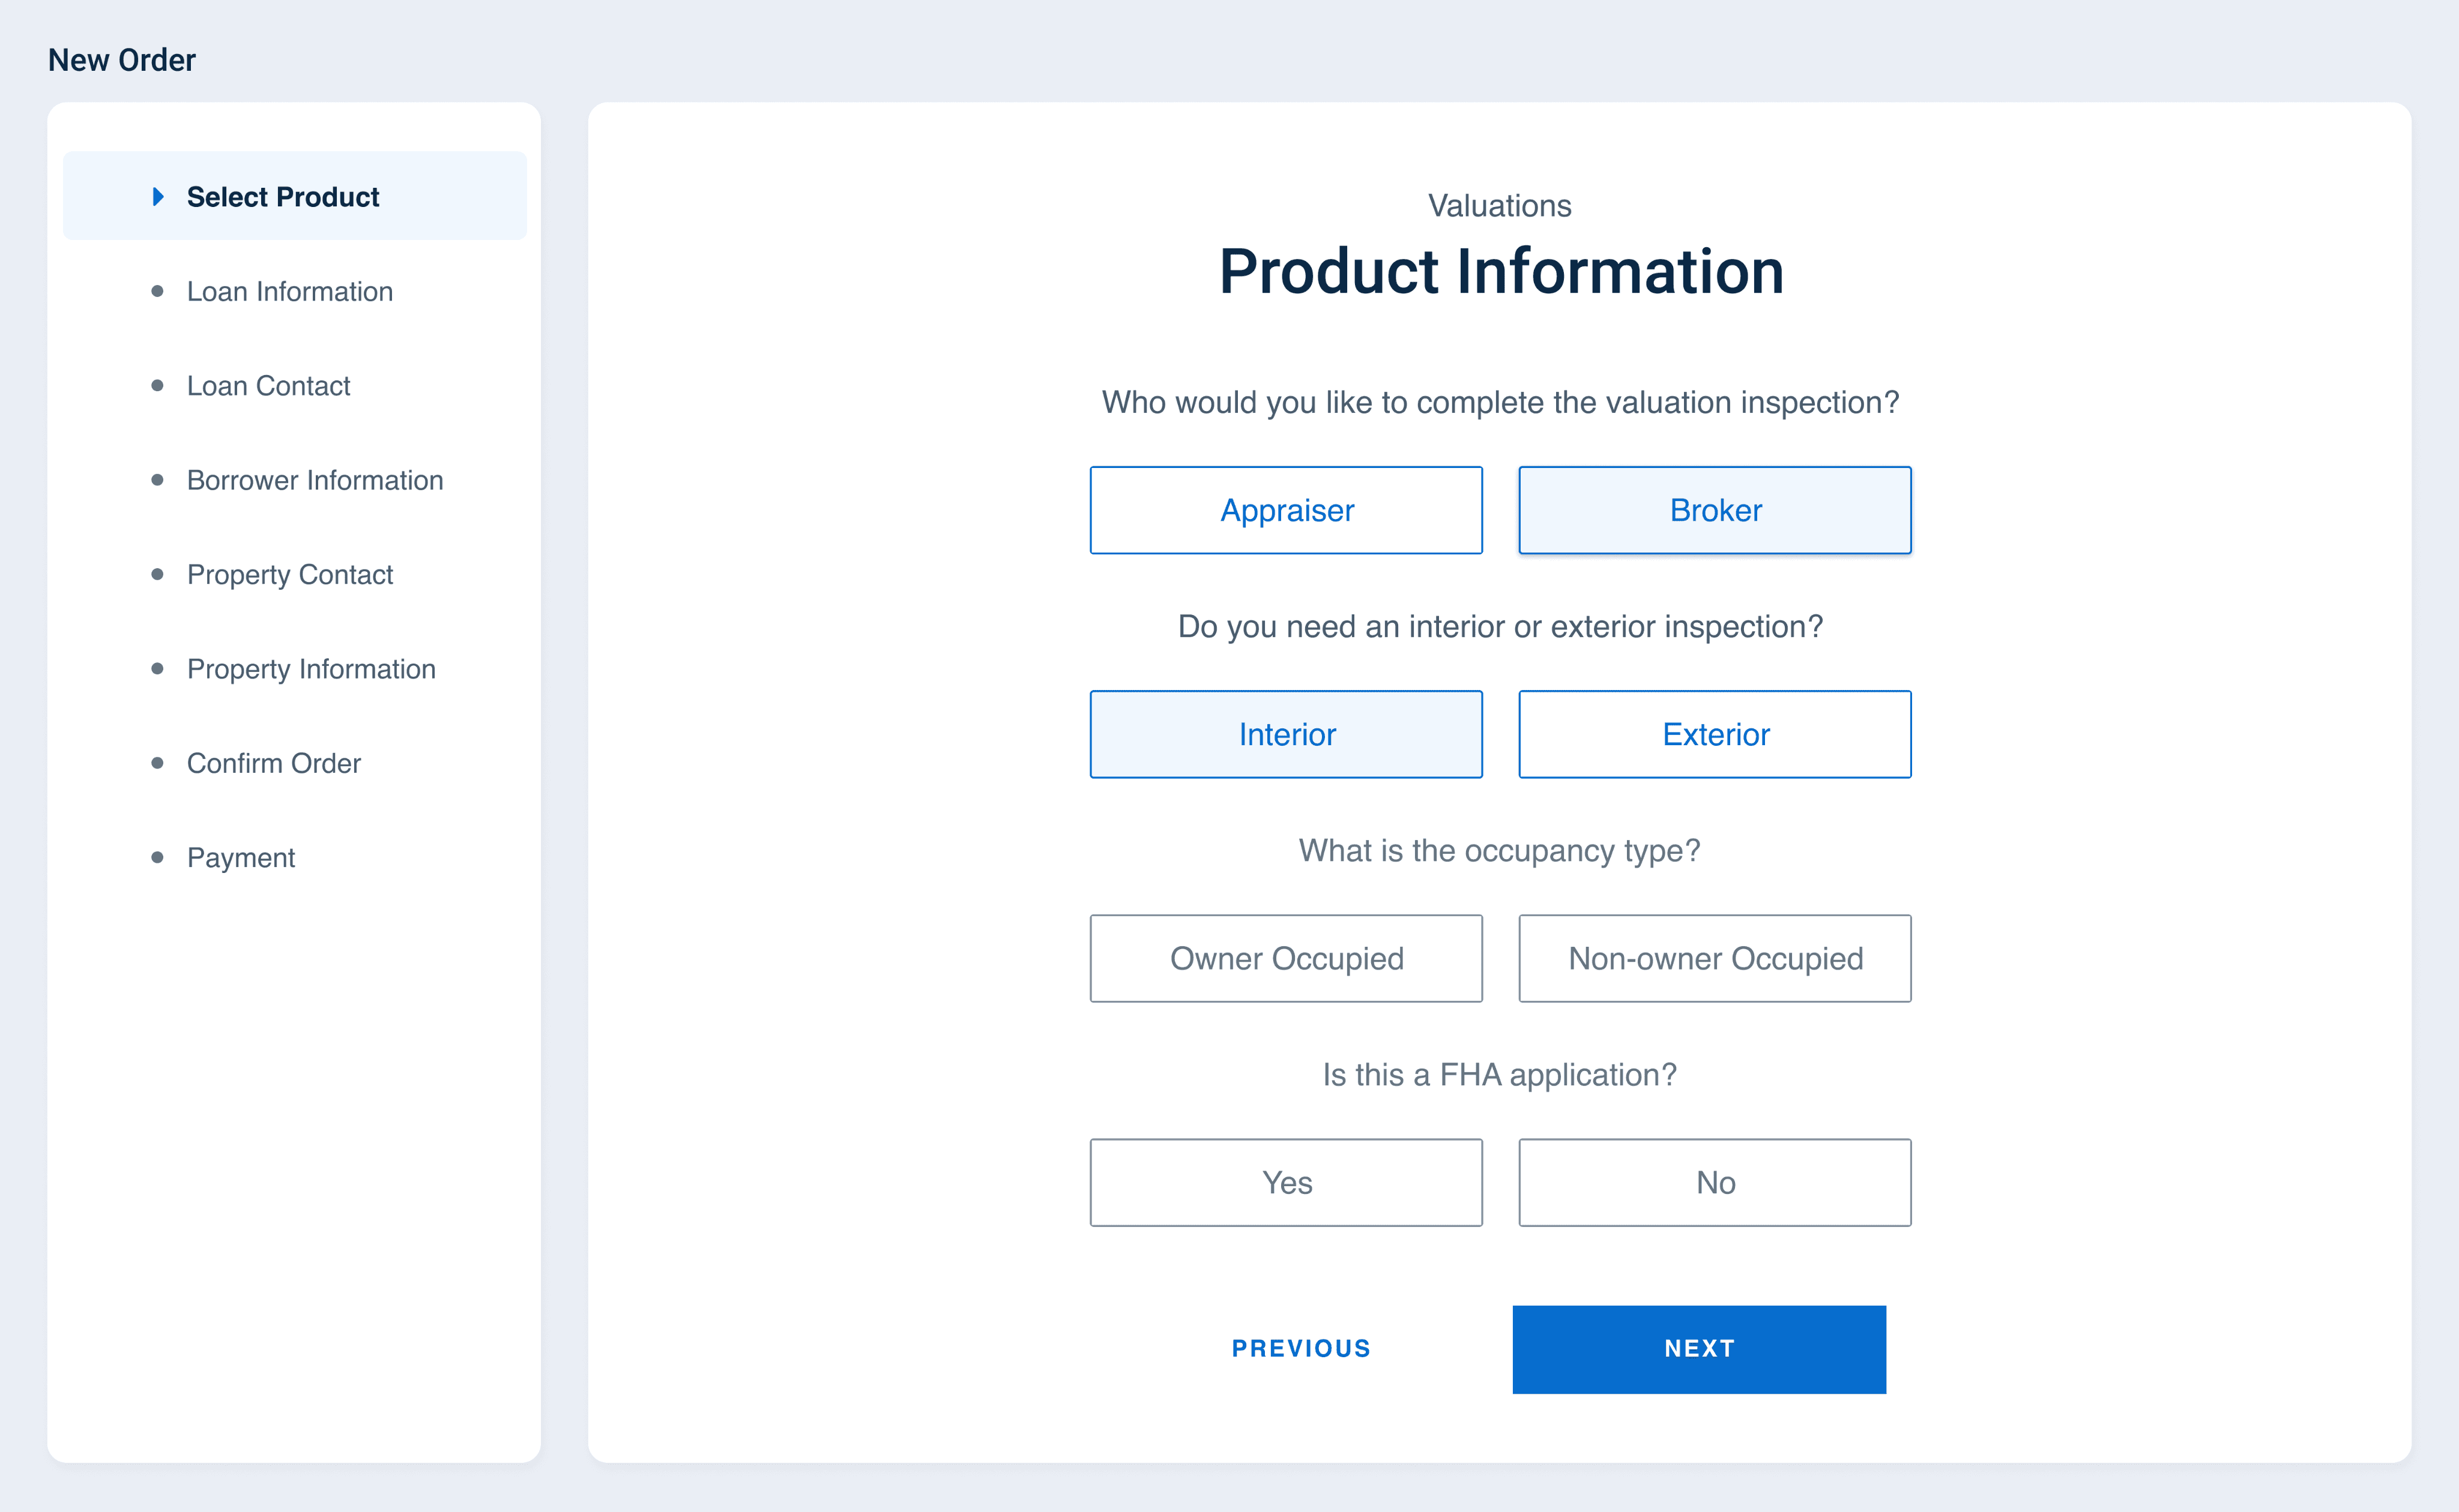This screenshot has height=1512, width=2459.
Task: Click the bullet beside Payment
Action: tap(157, 857)
